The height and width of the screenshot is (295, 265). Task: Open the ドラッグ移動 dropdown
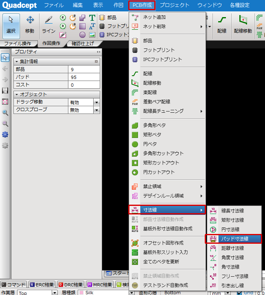pos(96,103)
